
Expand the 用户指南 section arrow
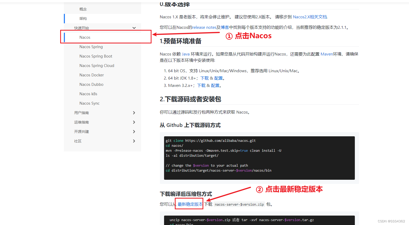click(x=134, y=113)
